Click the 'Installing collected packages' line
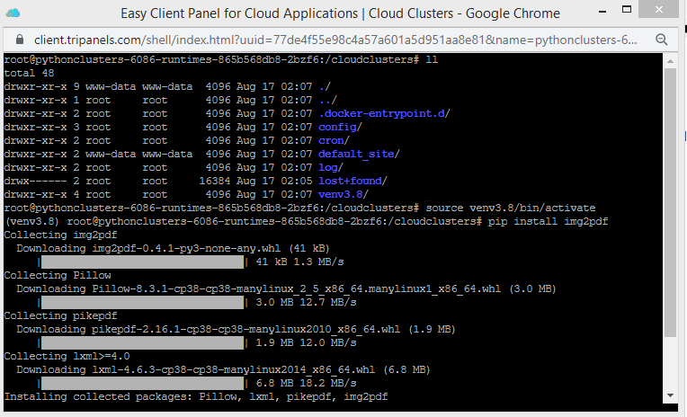 click(x=196, y=396)
